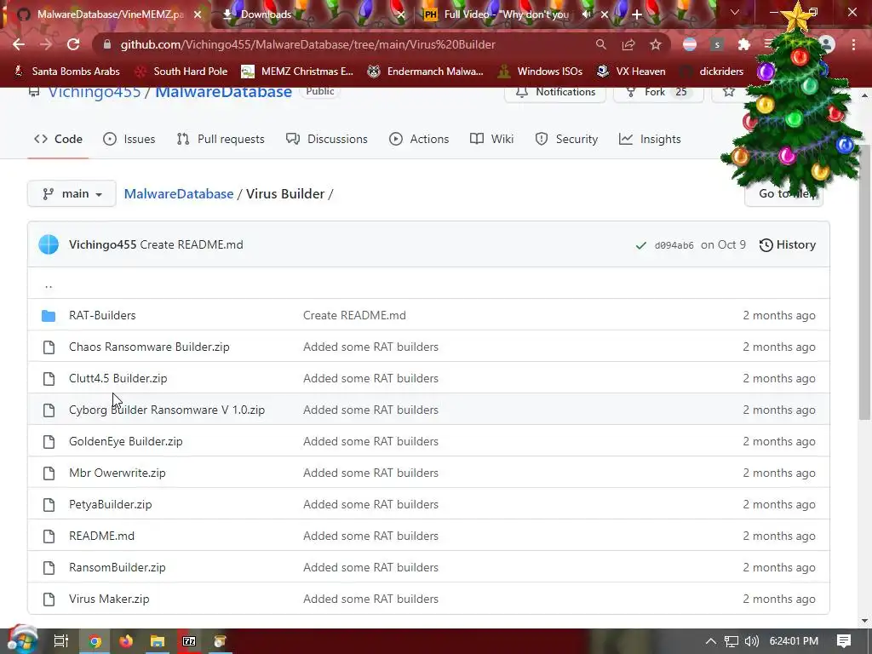View the commit History
The width and height of the screenshot is (872, 654).
tap(788, 244)
